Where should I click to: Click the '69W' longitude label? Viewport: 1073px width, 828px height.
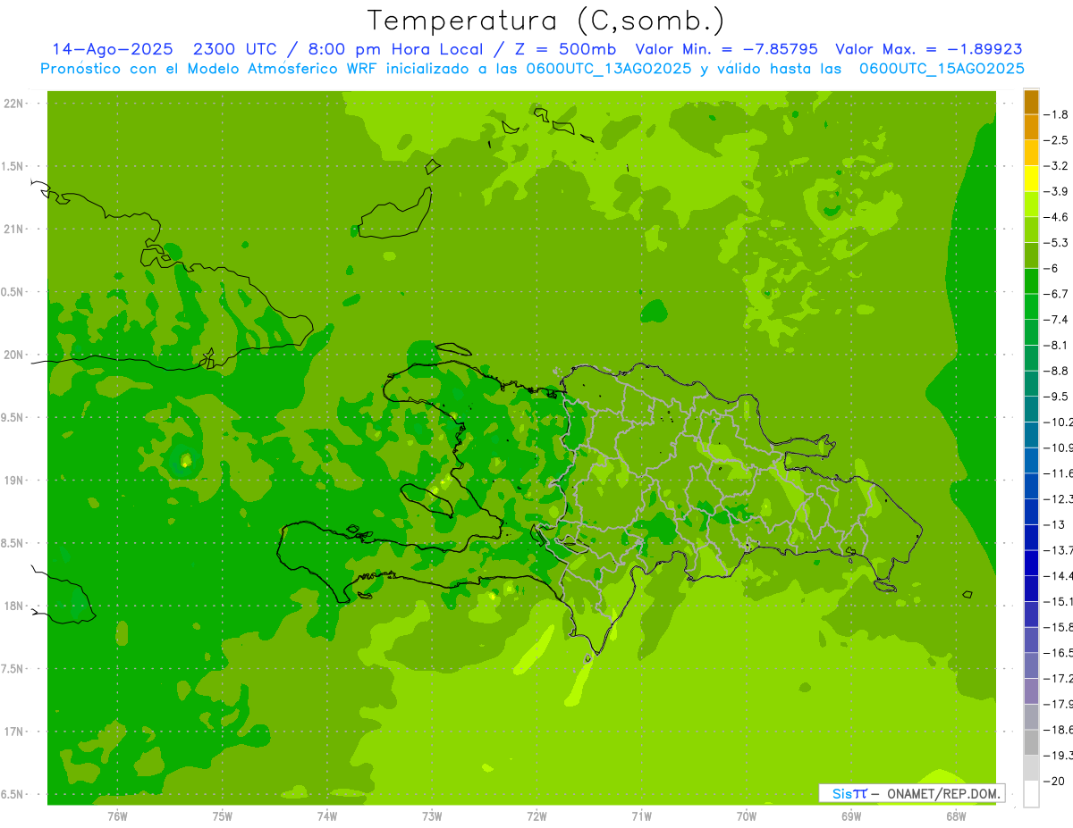851,816
